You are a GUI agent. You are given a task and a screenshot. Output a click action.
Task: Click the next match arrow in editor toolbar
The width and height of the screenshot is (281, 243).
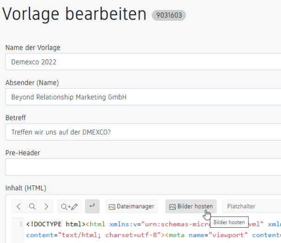(x=46, y=206)
